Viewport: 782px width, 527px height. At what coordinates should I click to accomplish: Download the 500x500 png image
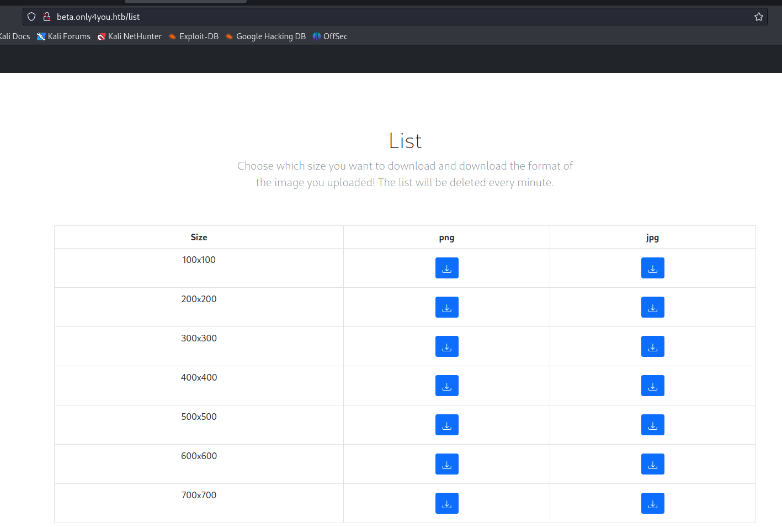446,425
